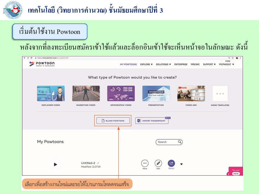Click the search magnifier in My Powtoons
The image size is (259, 194).
tap(180, 142)
